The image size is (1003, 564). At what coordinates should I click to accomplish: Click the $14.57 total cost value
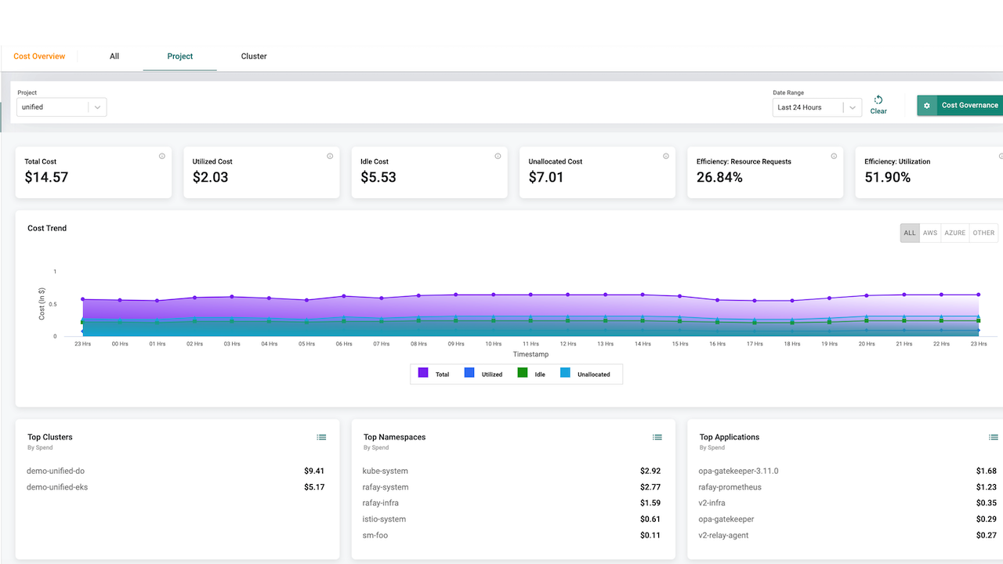point(46,178)
